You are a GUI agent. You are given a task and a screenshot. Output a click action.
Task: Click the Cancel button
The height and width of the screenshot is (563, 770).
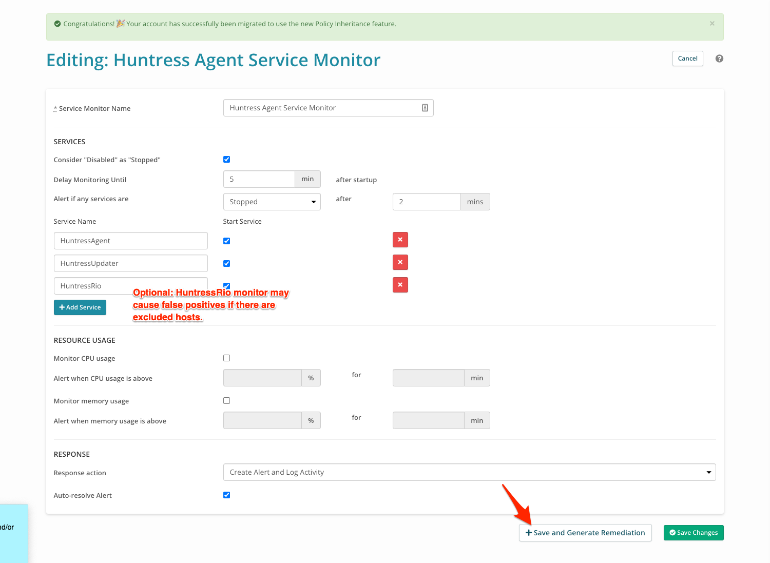[687, 59]
